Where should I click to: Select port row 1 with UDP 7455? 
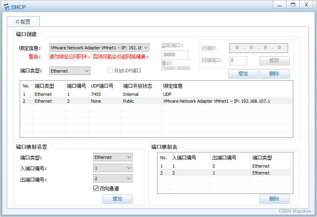tap(156, 94)
